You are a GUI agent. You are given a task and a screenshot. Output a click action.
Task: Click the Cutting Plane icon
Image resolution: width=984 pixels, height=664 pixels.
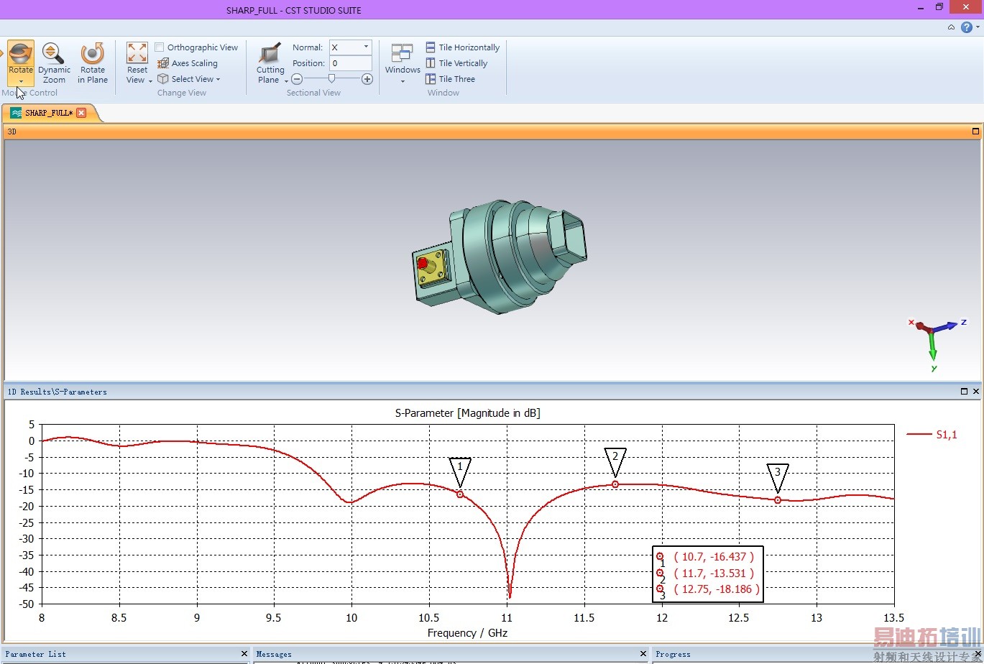coord(270,55)
